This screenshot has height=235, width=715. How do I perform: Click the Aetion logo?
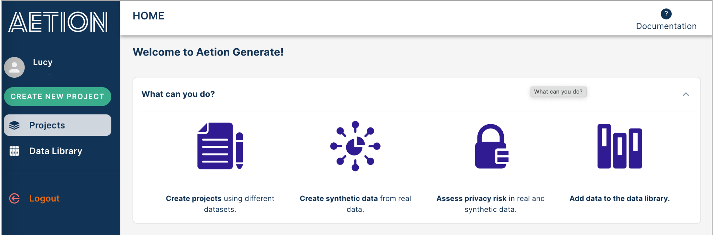coord(58,22)
